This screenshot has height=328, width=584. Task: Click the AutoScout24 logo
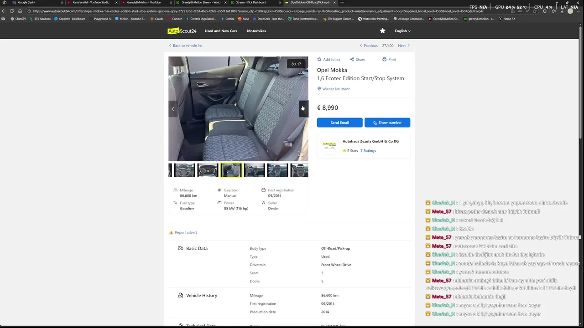click(x=182, y=31)
